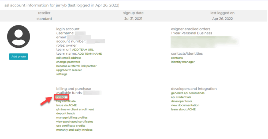
Task: Click upgrade to reseller link
Action: [69, 70]
